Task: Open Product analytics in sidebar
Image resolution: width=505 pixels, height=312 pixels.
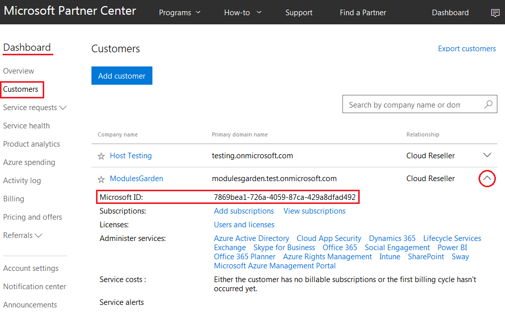Action: click(x=31, y=144)
